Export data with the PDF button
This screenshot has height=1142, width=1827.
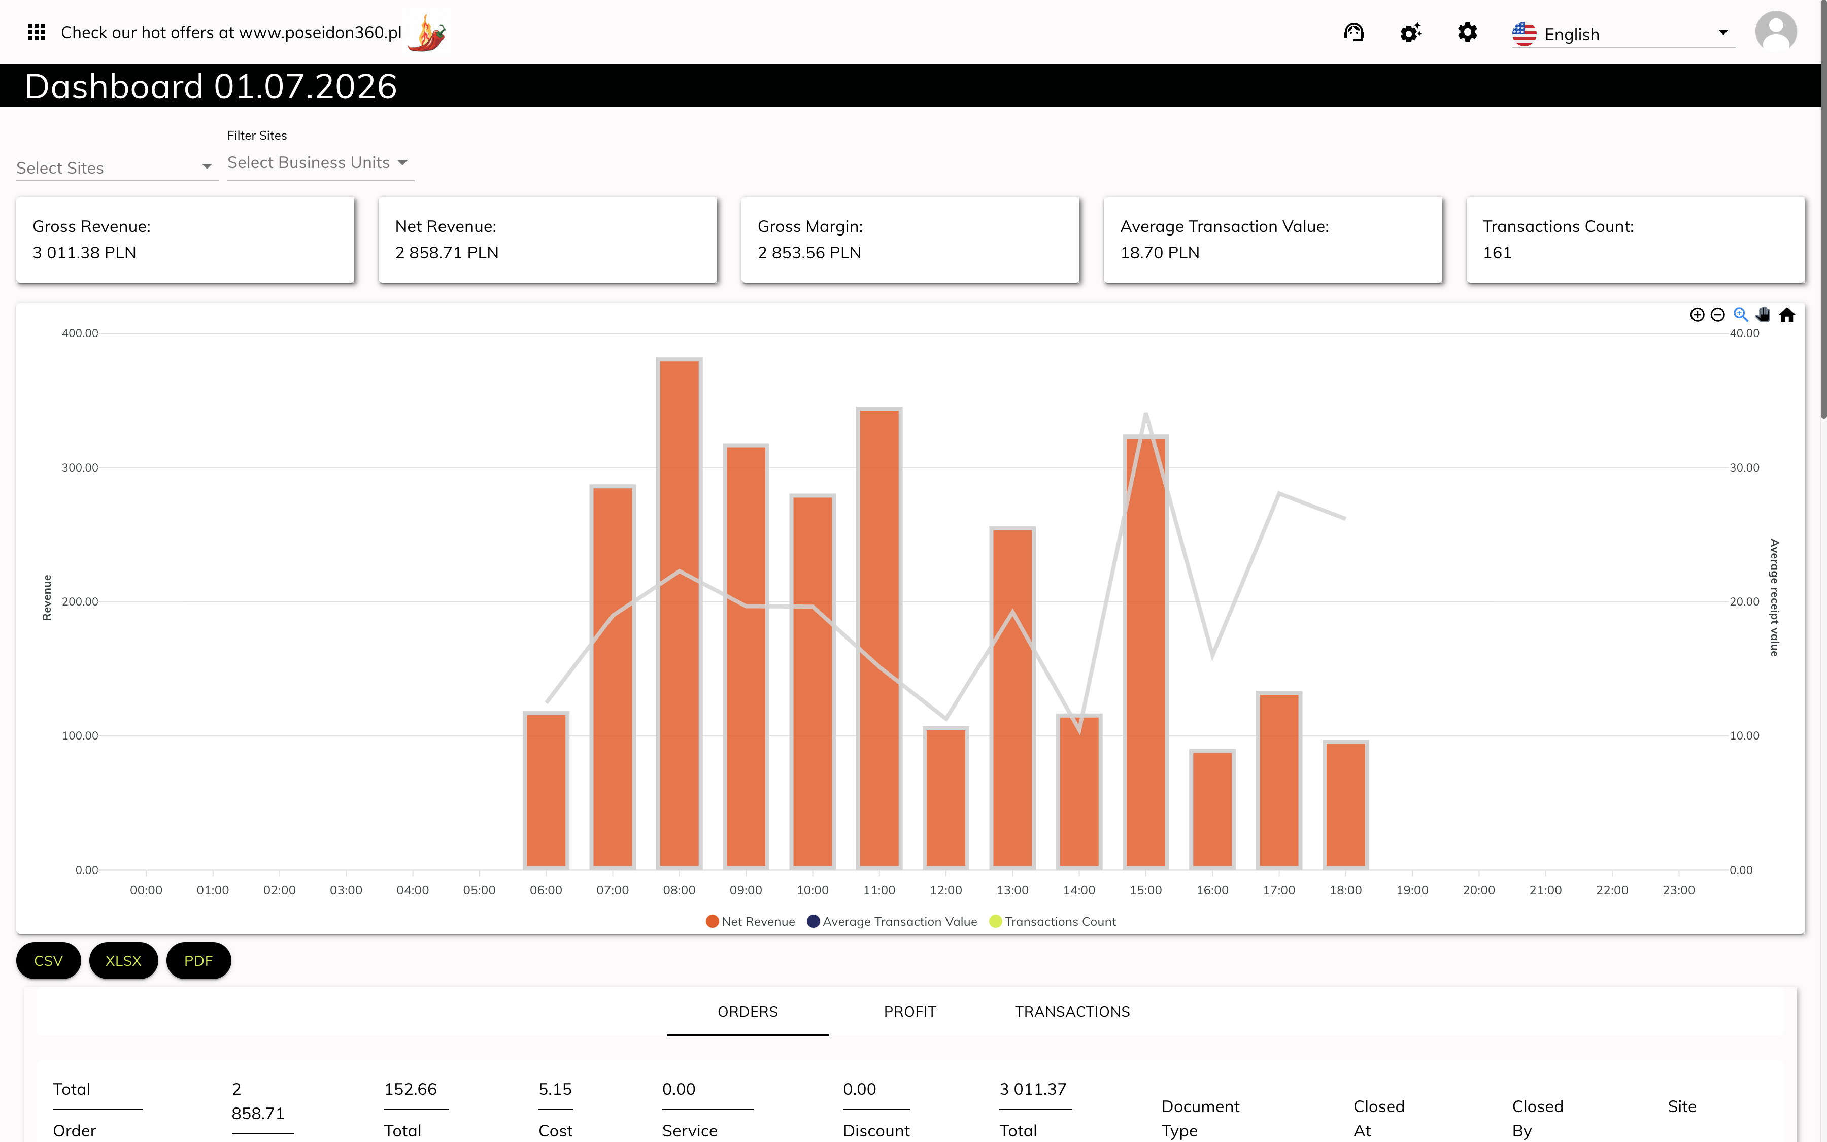[x=198, y=961]
